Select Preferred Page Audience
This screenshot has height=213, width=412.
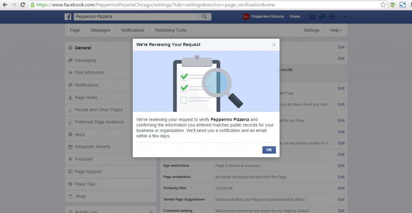pos(99,122)
